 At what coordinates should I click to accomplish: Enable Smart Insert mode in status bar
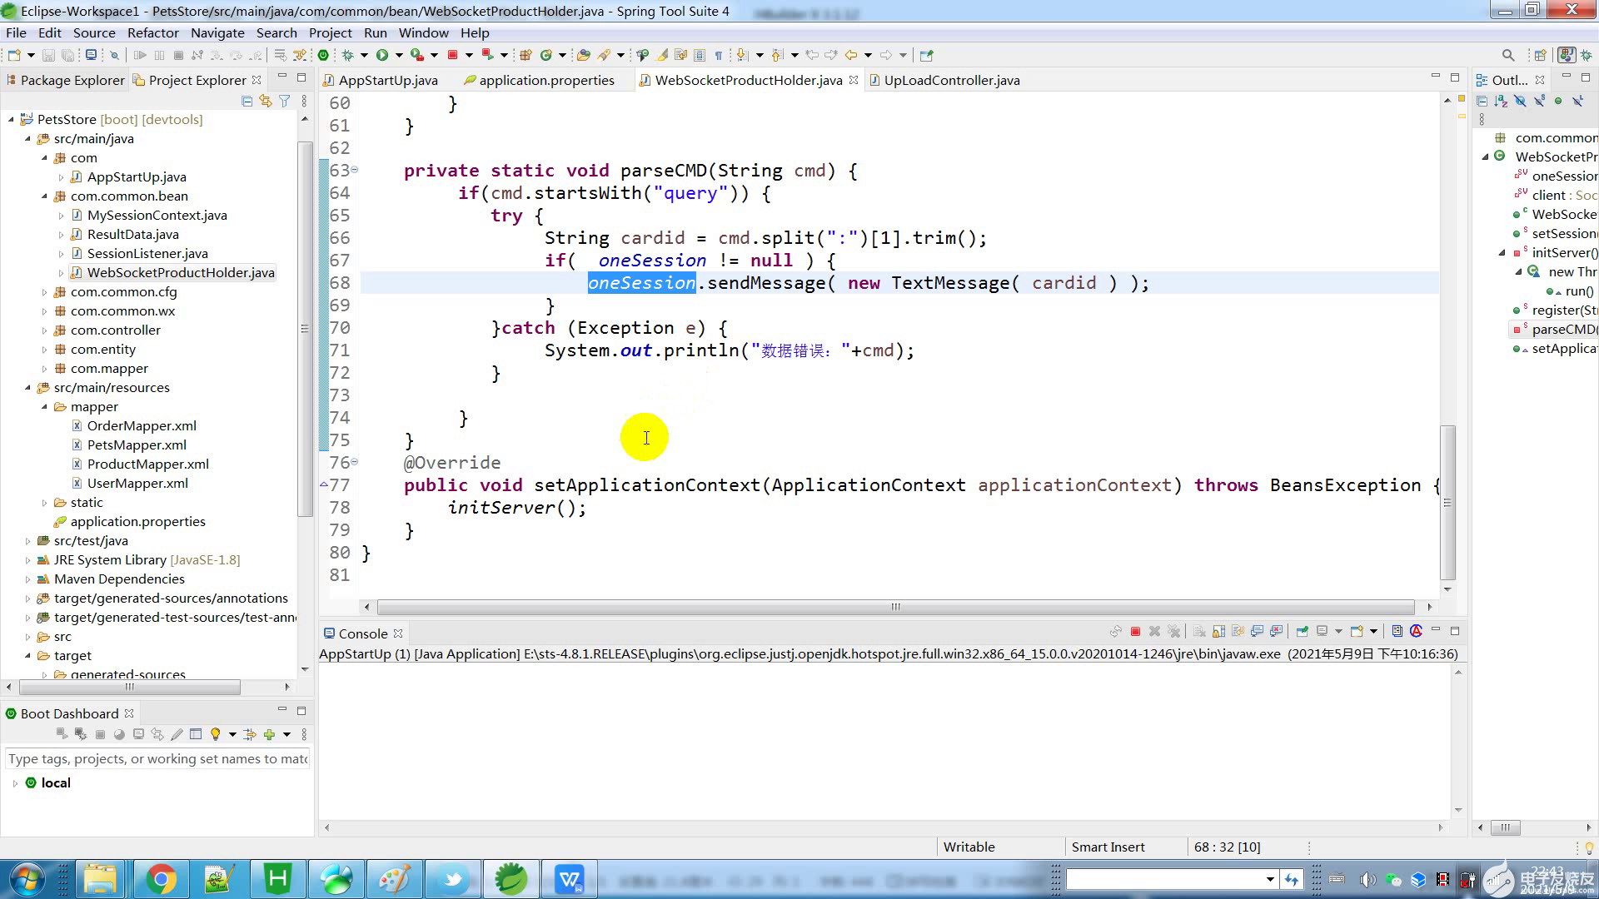(1108, 847)
